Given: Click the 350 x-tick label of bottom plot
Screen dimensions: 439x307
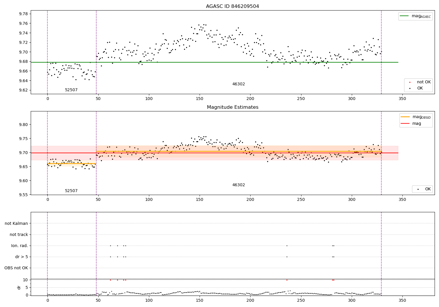Looking at the screenshot, I should [x=402, y=300].
